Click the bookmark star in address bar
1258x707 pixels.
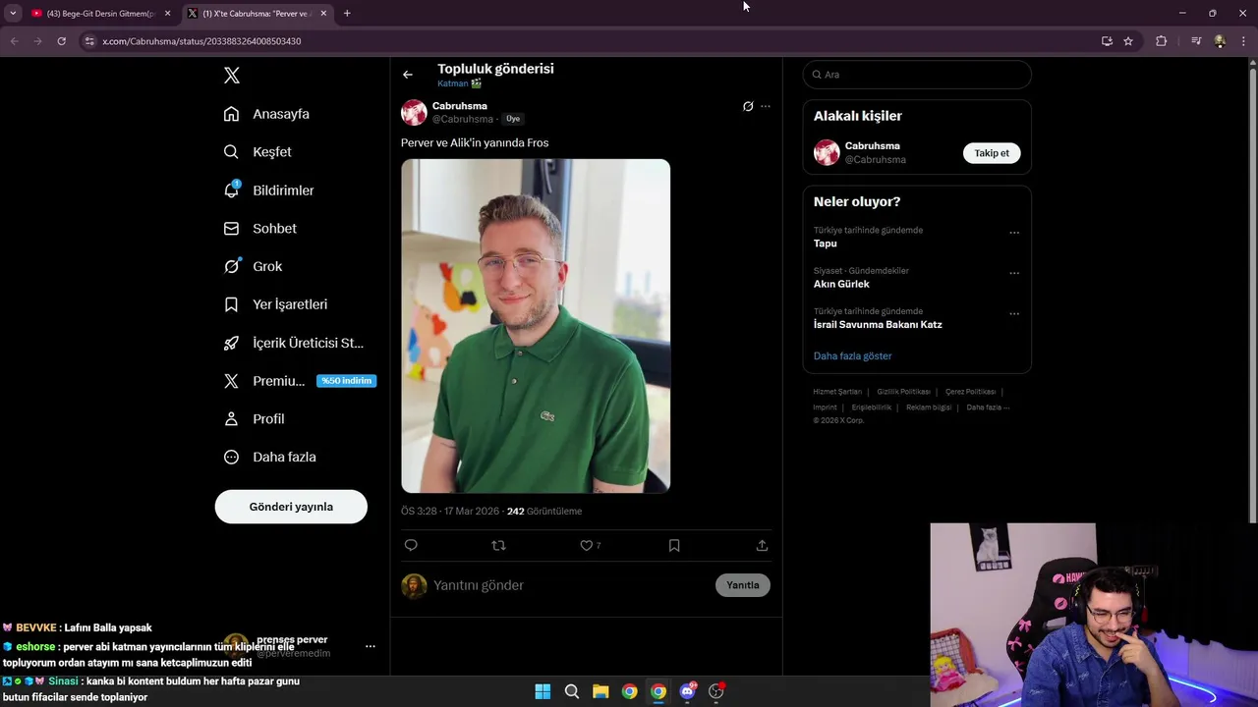point(1128,41)
